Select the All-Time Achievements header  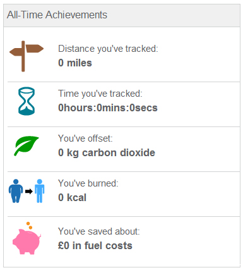pos(57,15)
